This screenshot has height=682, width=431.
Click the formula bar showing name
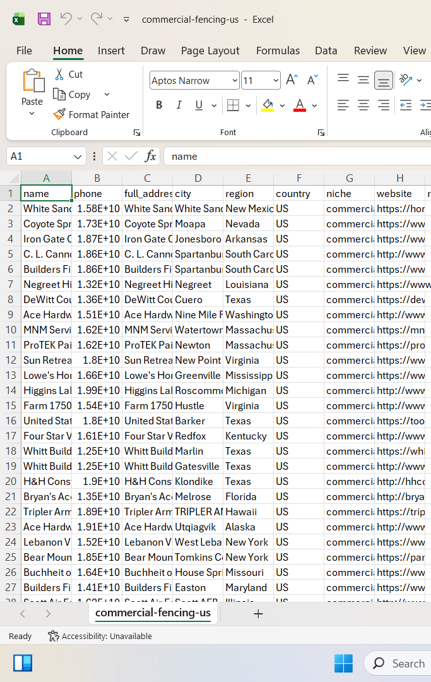coord(298,156)
